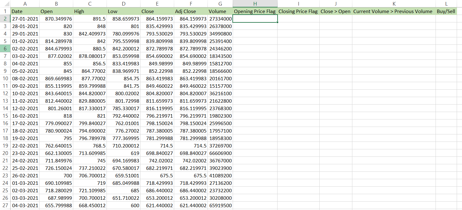Click the Low value 619 cell
The image size is (462, 210).
[124, 153]
